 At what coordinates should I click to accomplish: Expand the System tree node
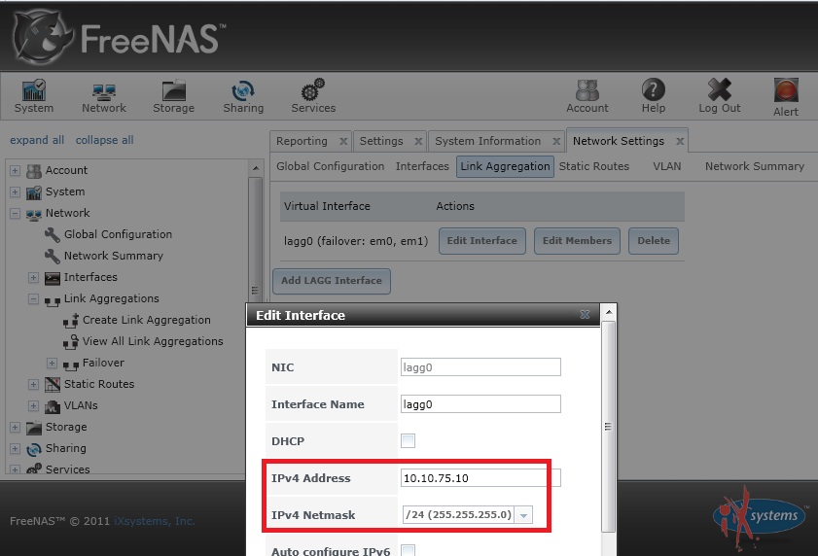pos(15,191)
